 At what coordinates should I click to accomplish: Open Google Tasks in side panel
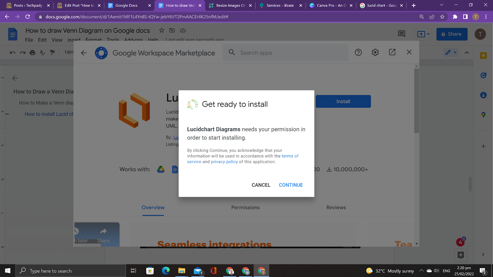[483, 75]
